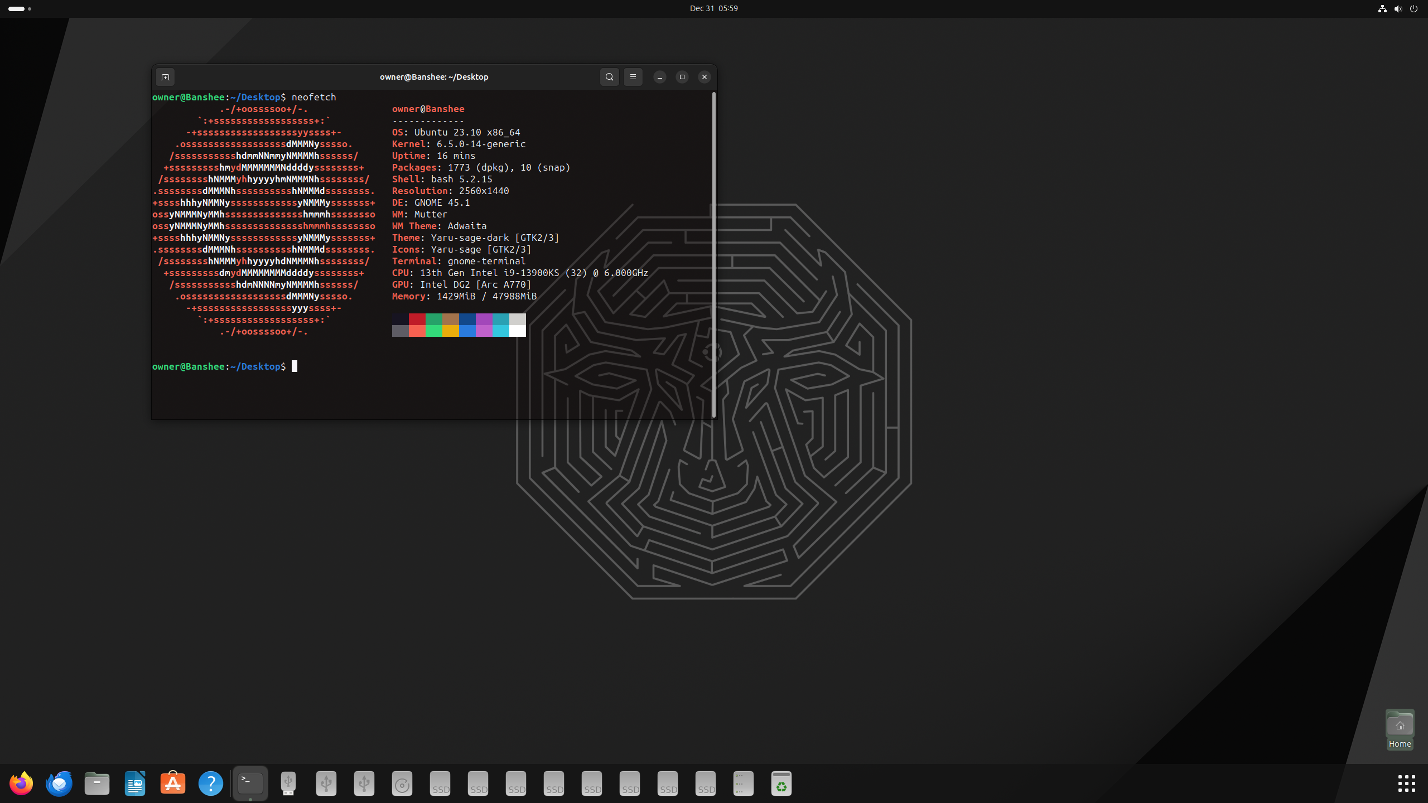
Task: Close the terminal window
Action: [x=705, y=77]
